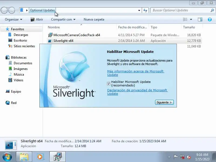Viewport: 216px width, 162px height.
Task: Click the Forward navigation arrow button
Action: tap(12, 10)
